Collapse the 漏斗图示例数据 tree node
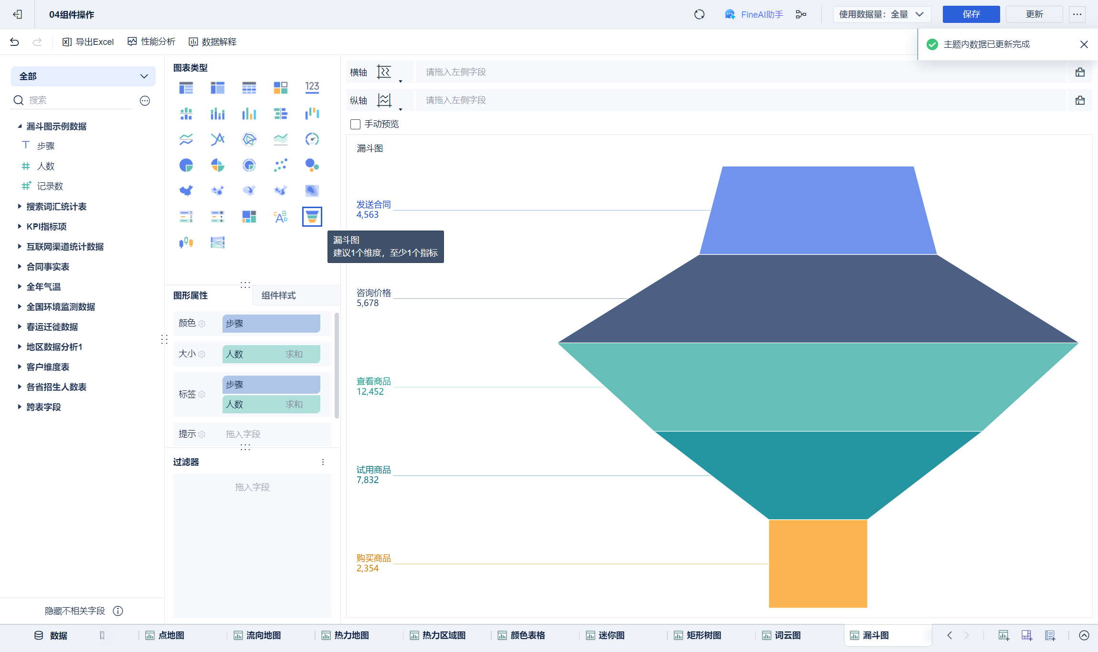Screen dimensions: 1098x652 pos(20,126)
